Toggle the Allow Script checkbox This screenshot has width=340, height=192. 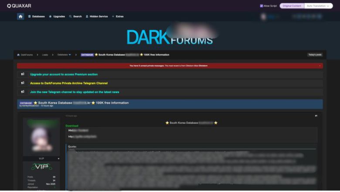(262, 6)
